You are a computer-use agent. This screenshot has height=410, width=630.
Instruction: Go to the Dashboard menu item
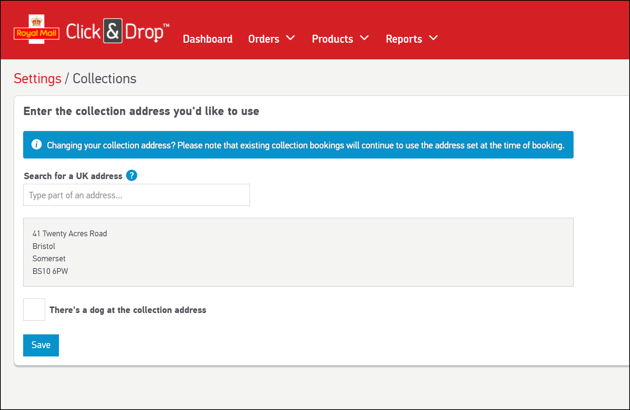tap(208, 39)
